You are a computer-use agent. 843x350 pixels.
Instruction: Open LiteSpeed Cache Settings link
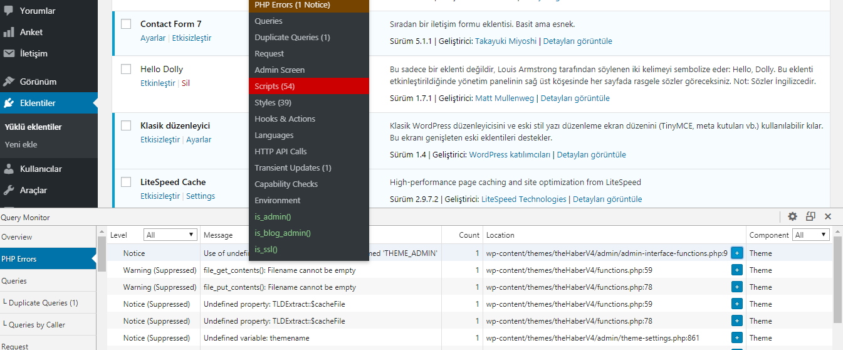[x=201, y=196]
